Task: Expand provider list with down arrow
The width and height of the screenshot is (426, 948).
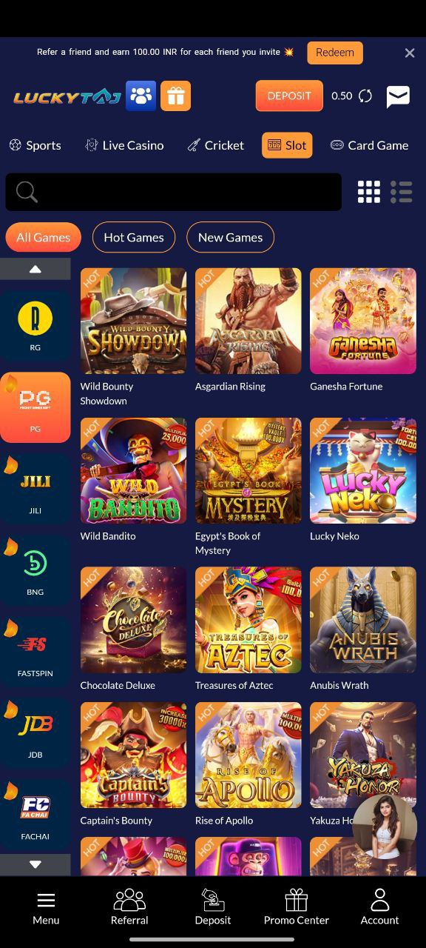Action: [35, 864]
